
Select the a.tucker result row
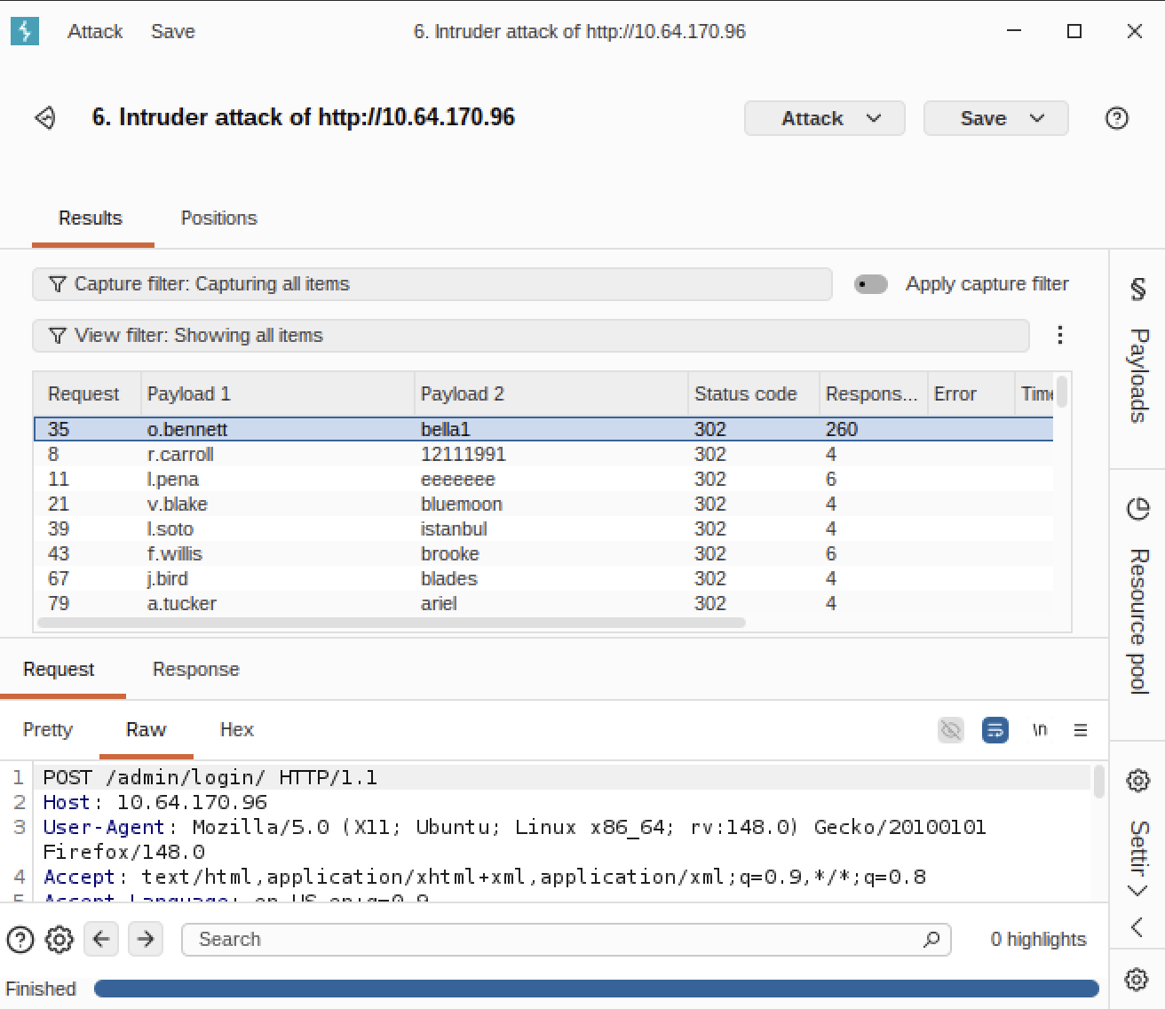[x=543, y=603]
